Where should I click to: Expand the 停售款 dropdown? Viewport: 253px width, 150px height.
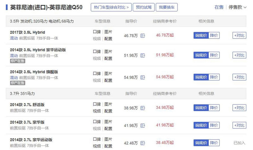tap(238, 7)
